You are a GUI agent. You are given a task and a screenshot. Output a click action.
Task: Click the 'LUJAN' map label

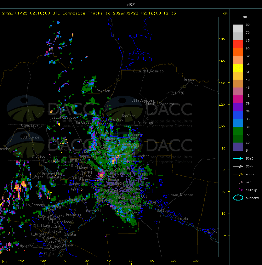point(78,178)
